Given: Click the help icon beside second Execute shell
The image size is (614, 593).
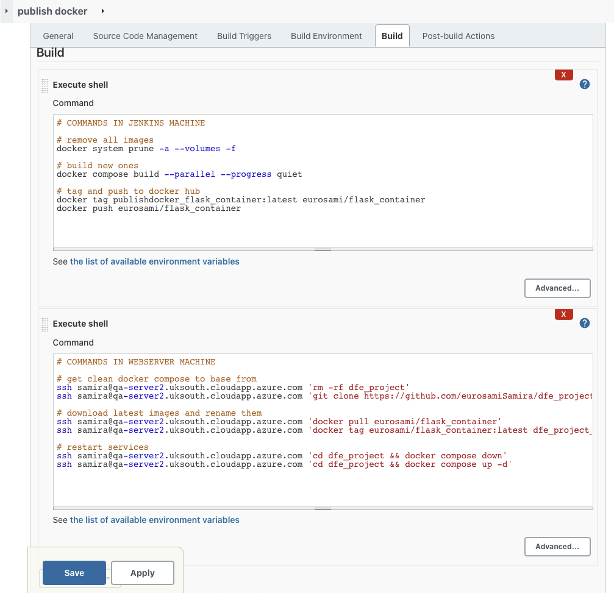Looking at the screenshot, I should [x=584, y=323].
